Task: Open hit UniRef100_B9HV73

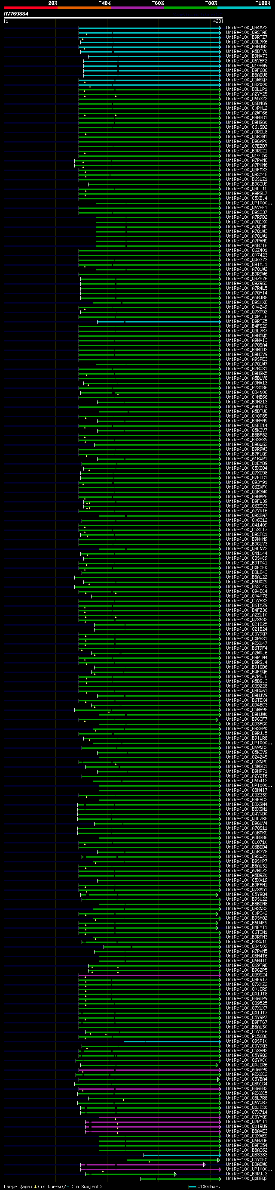Action: 246,56
